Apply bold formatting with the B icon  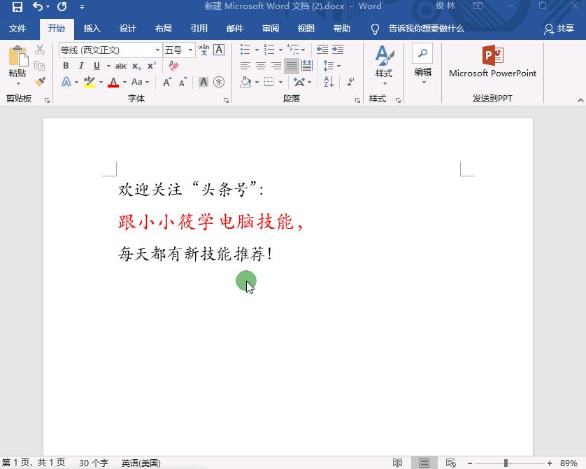(65, 66)
